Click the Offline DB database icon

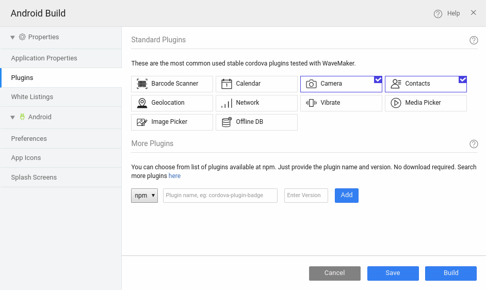click(x=226, y=122)
